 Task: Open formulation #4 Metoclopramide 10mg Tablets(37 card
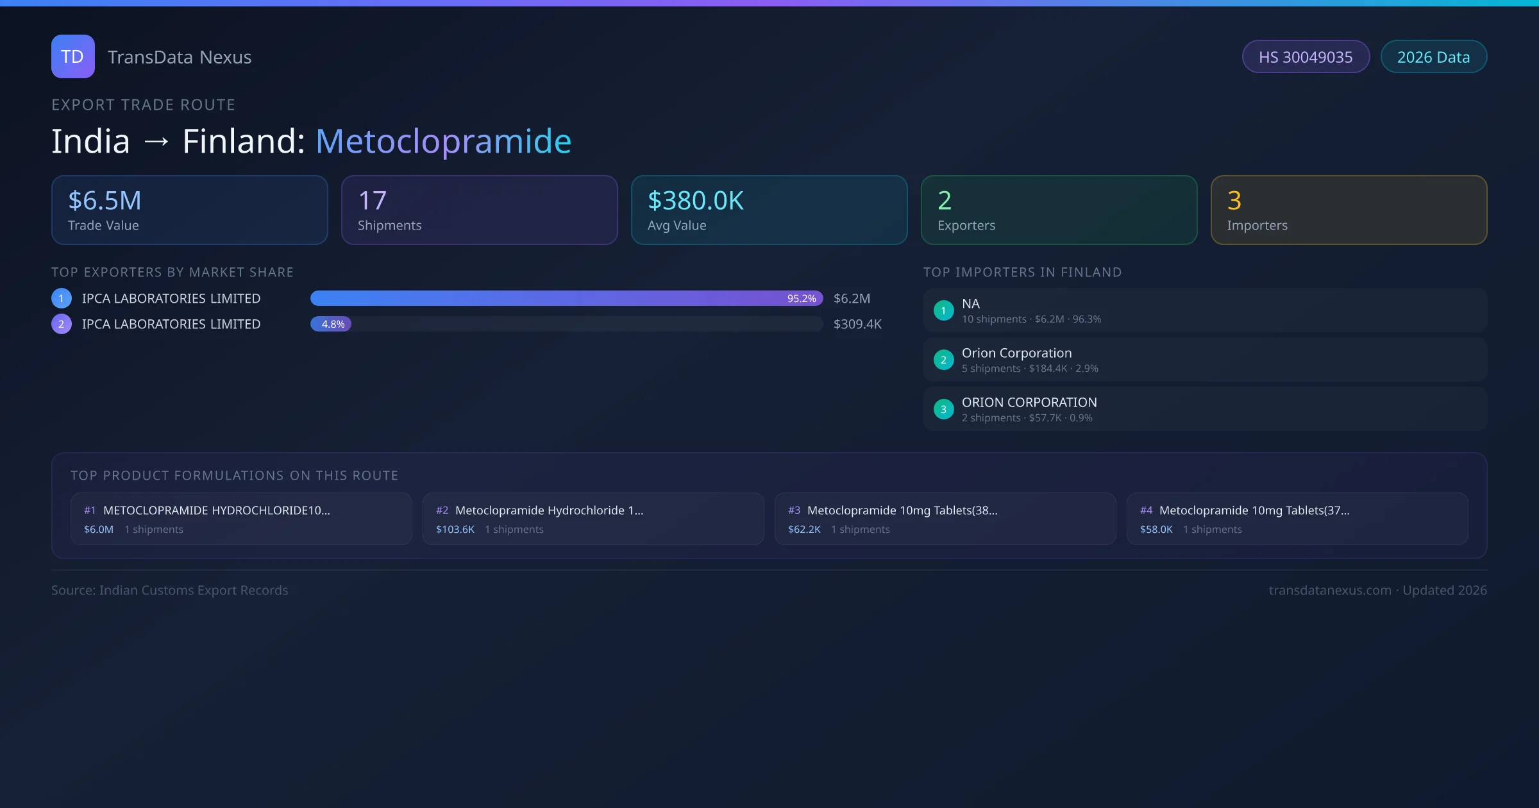pyautogui.click(x=1297, y=519)
